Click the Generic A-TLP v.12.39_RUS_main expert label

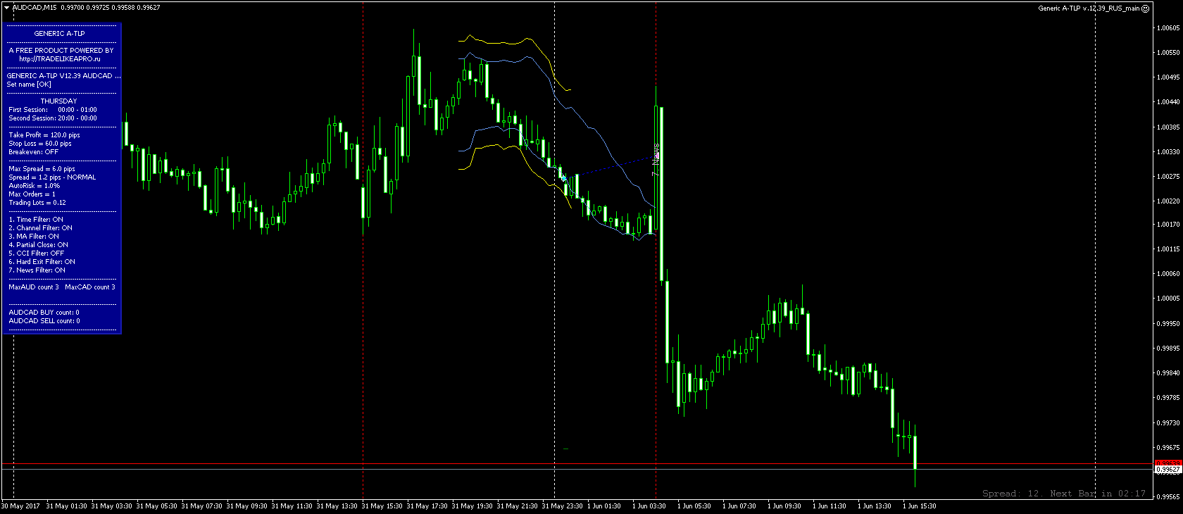(1089, 8)
